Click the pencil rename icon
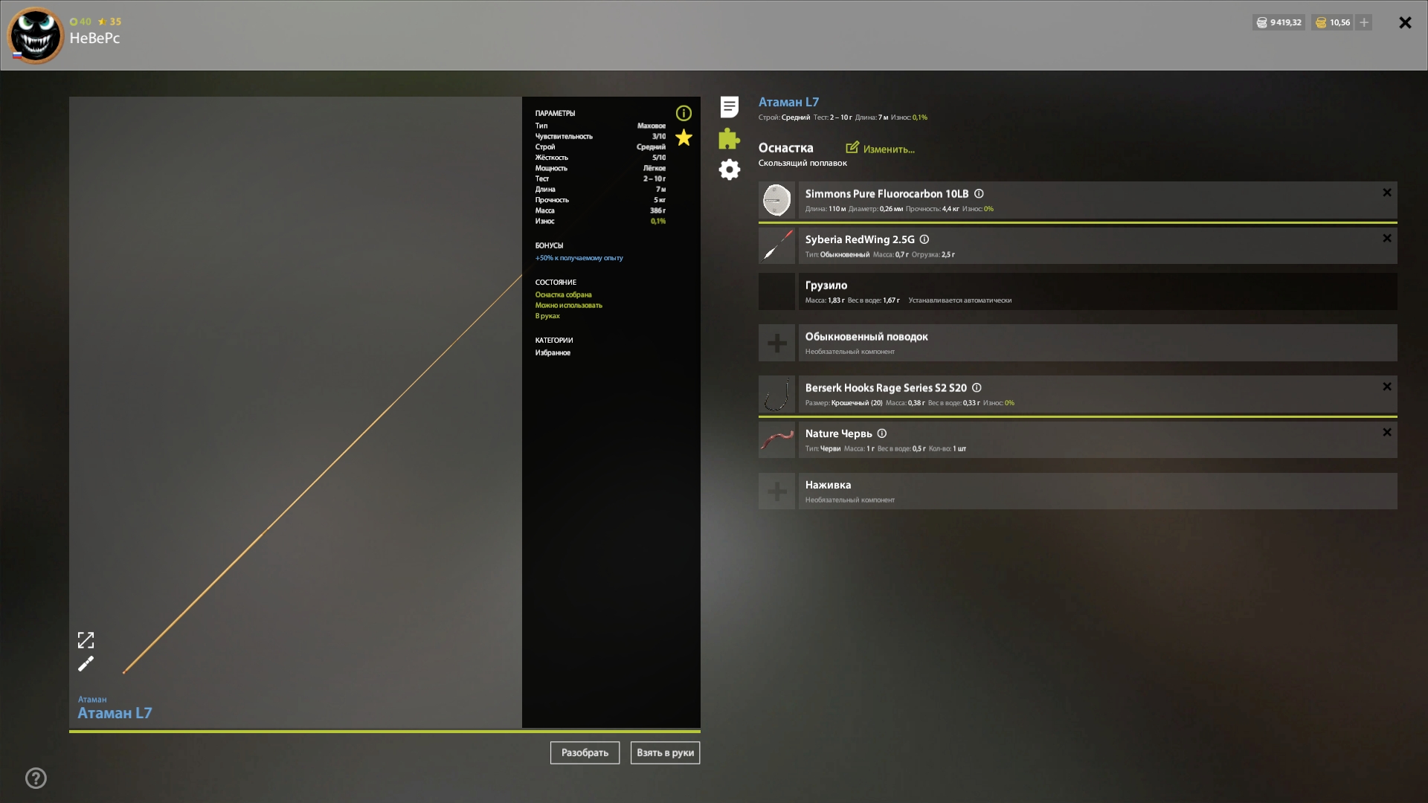Viewport: 1428px width, 803px height. pos(86,663)
